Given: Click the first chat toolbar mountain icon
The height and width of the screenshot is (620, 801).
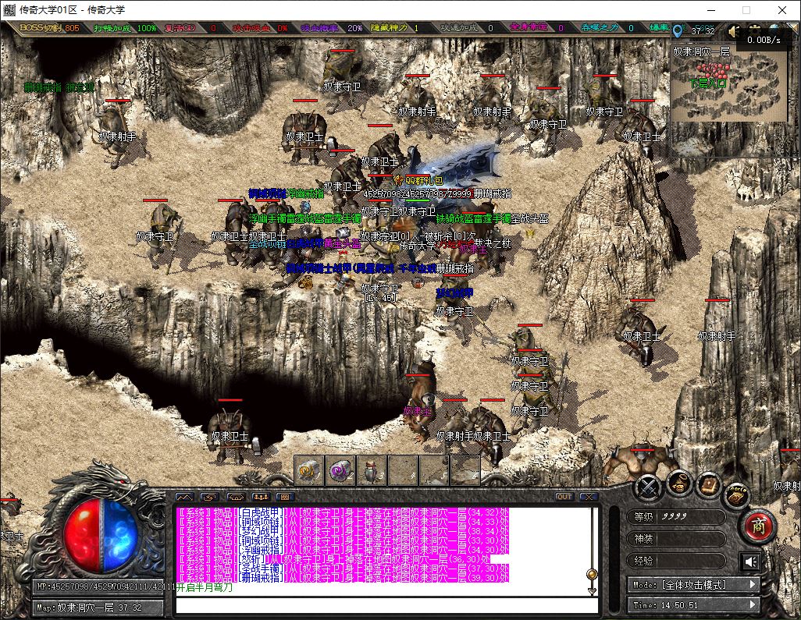Looking at the screenshot, I should coord(184,497).
